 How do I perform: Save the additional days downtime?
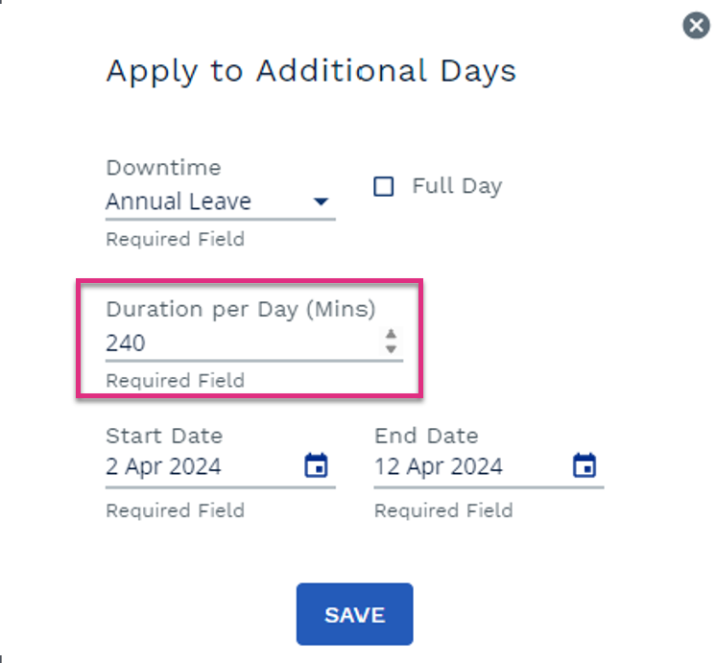point(355,614)
